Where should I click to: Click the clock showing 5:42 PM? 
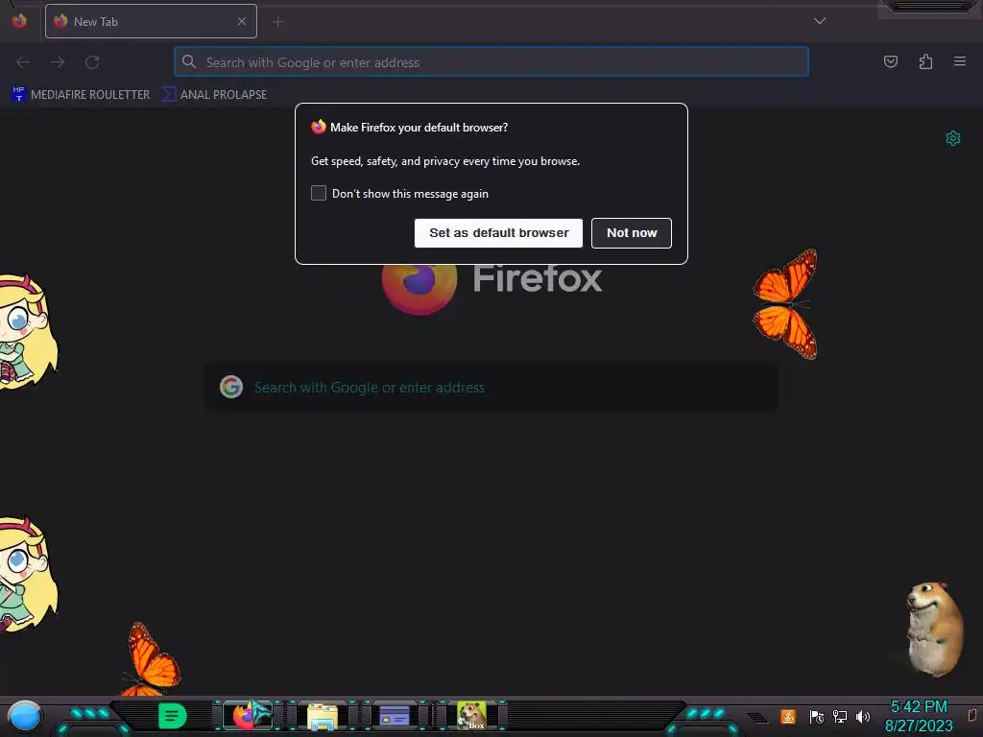(x=919, y=707)
